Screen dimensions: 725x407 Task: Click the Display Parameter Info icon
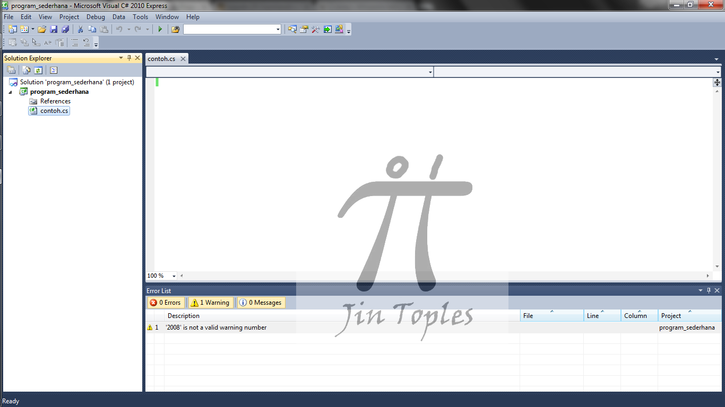point(24,43)
